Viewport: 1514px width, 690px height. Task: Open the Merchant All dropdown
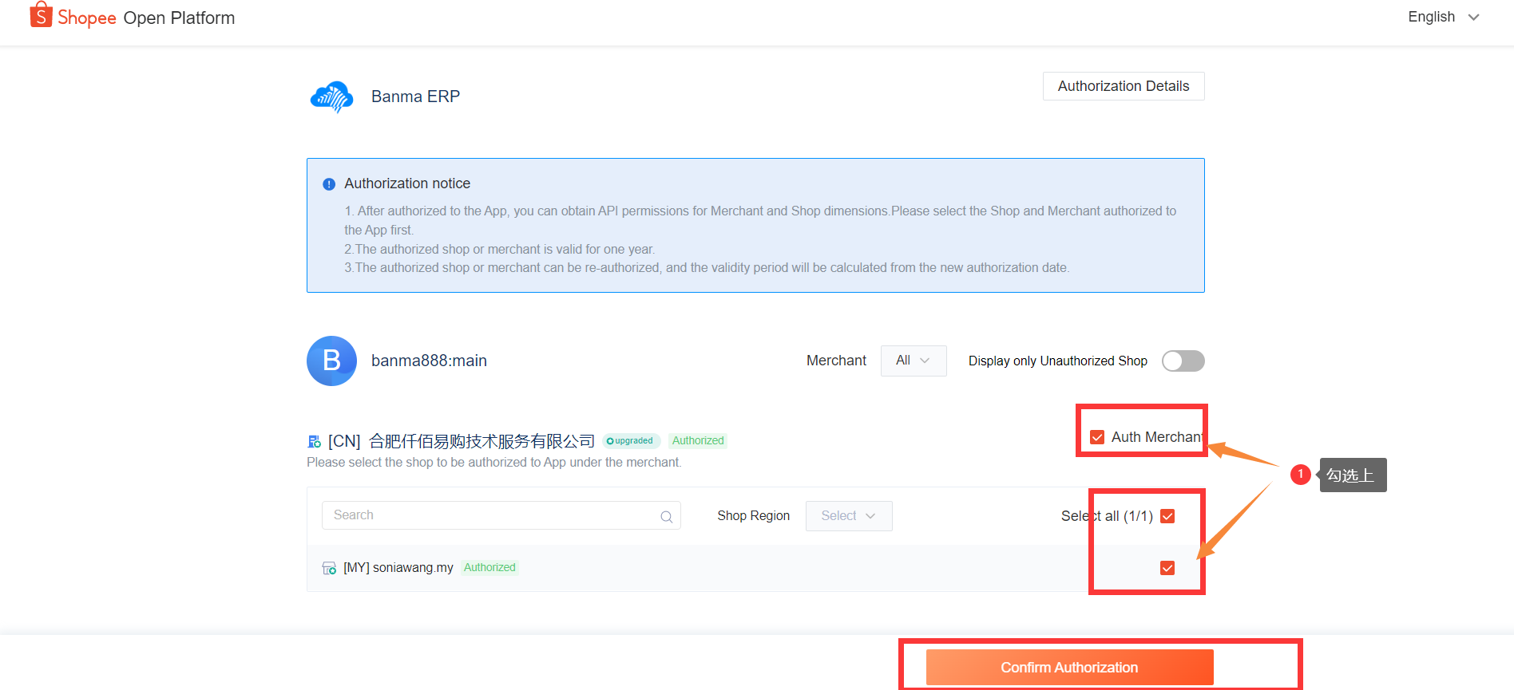(914, 361)
